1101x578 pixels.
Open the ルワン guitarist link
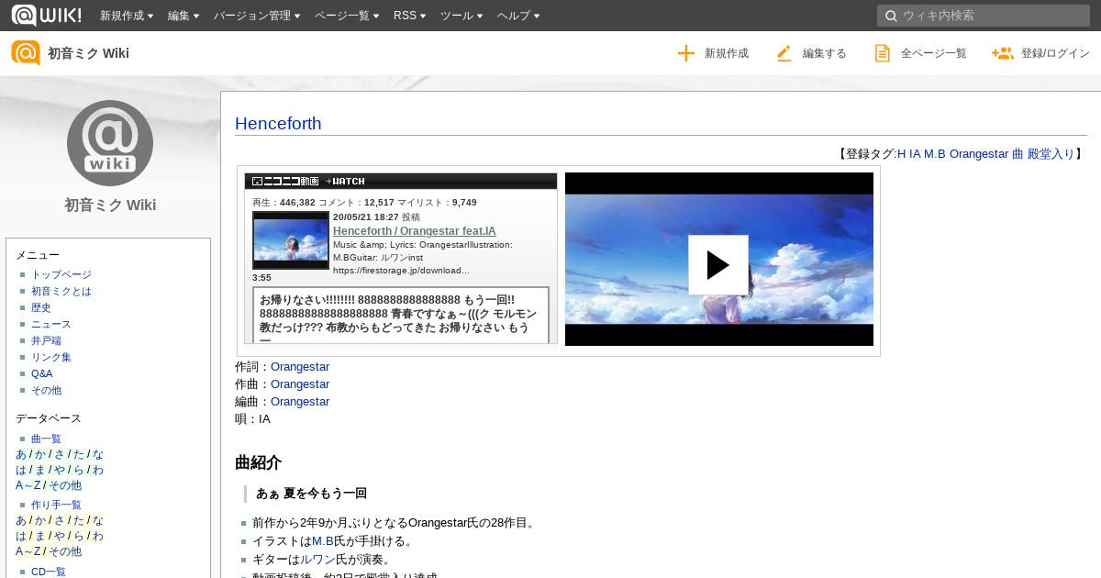click(x=317, y=559)
